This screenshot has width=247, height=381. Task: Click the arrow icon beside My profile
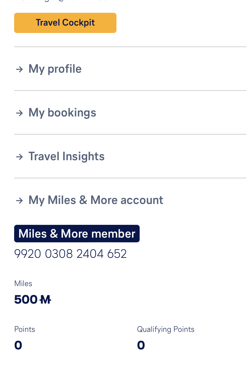coord(20,69)
